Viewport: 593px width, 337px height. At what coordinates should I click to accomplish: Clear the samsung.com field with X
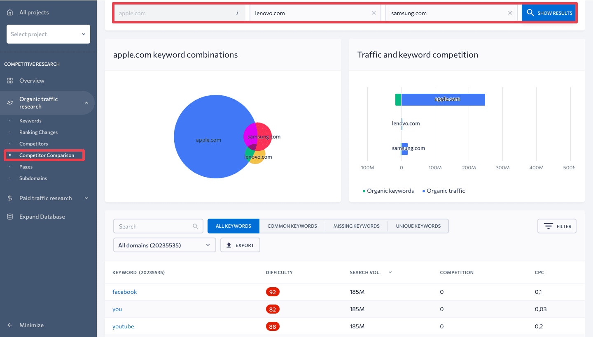tap(510, 13)
